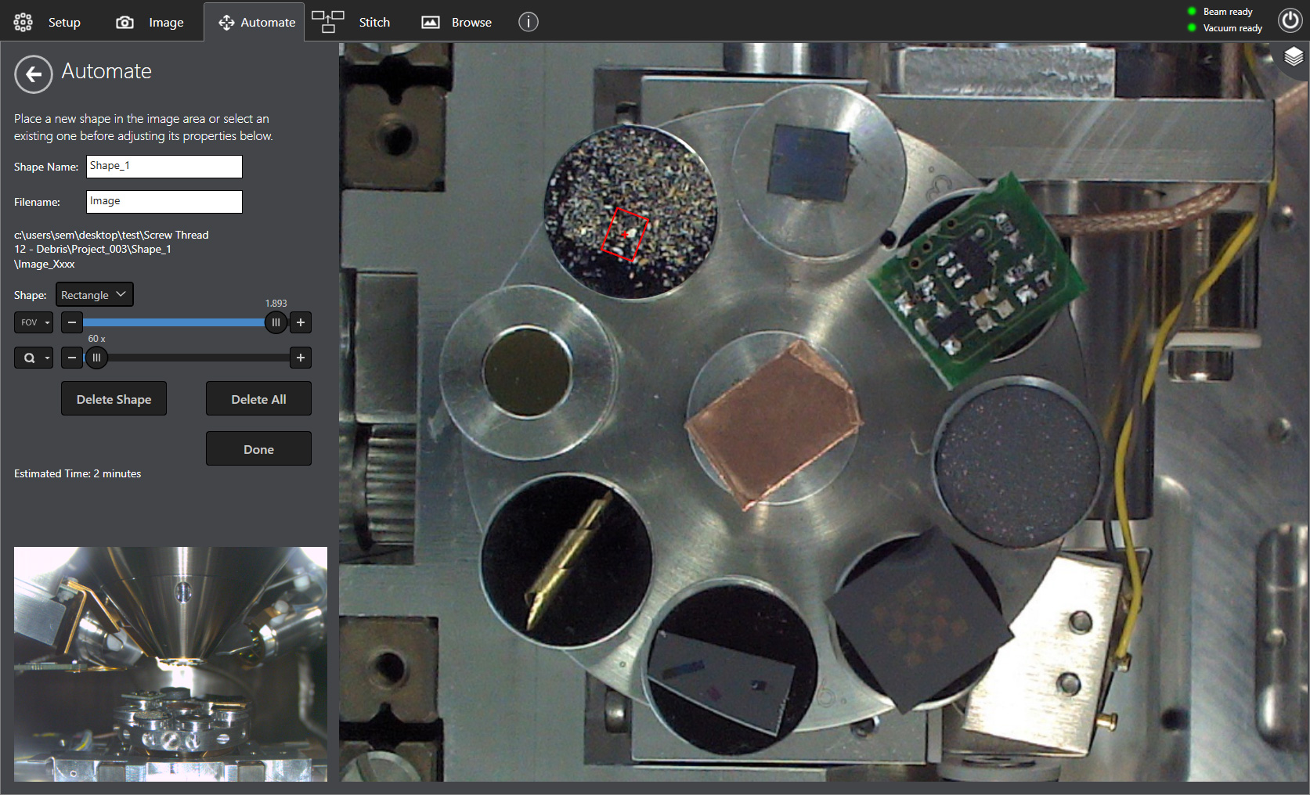1310x795 pixels.
Task: Click the power button icon top right
Action: coord(1290,20)
